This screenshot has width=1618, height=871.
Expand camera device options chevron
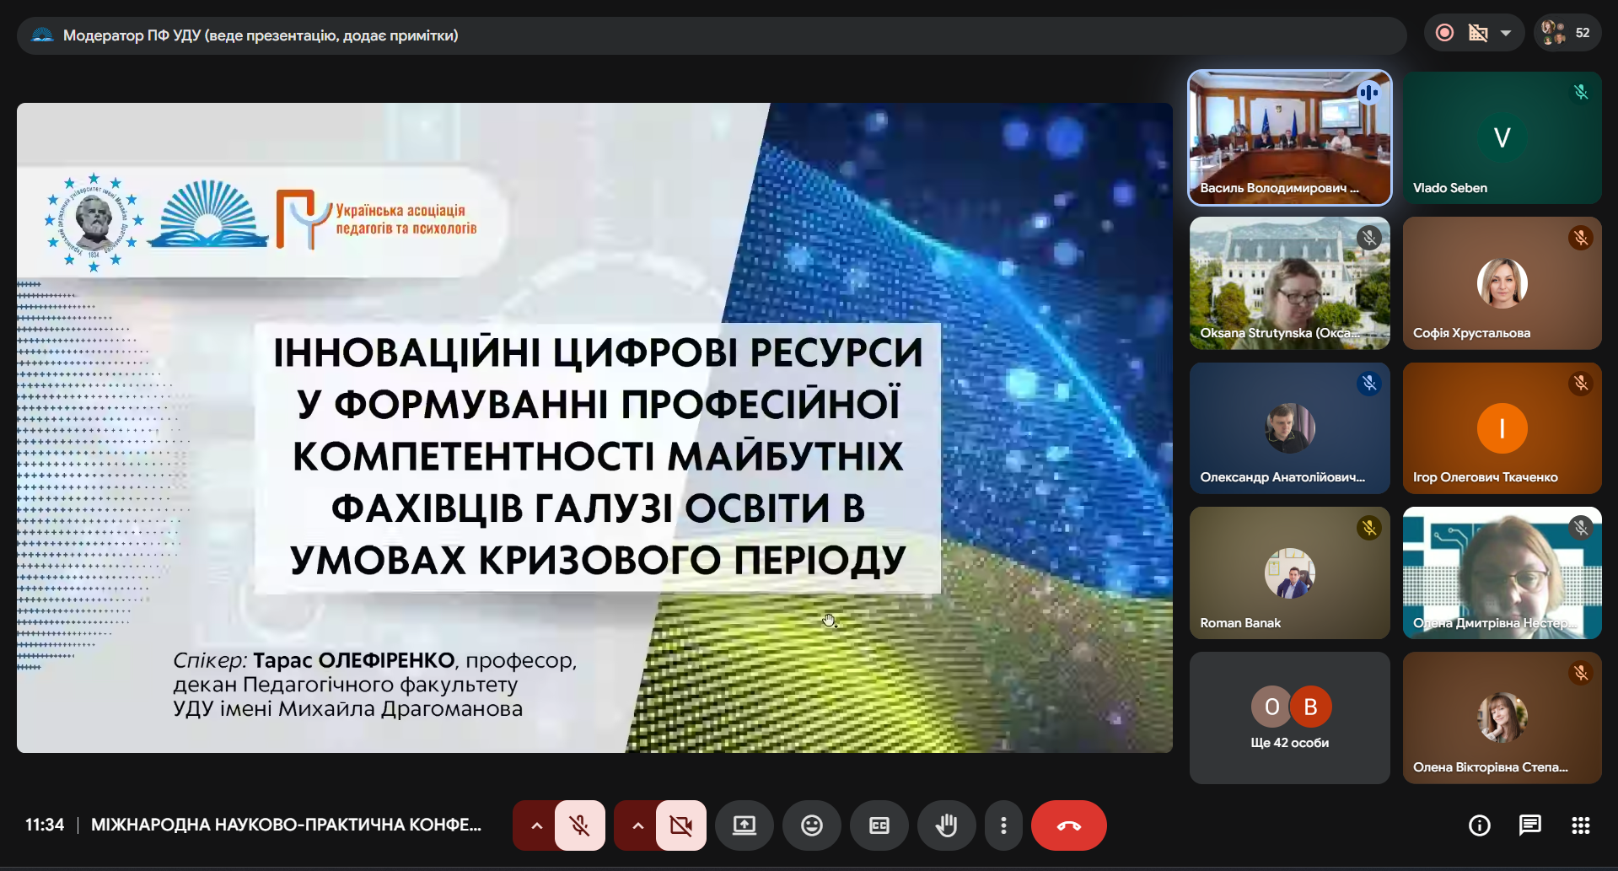637,825
